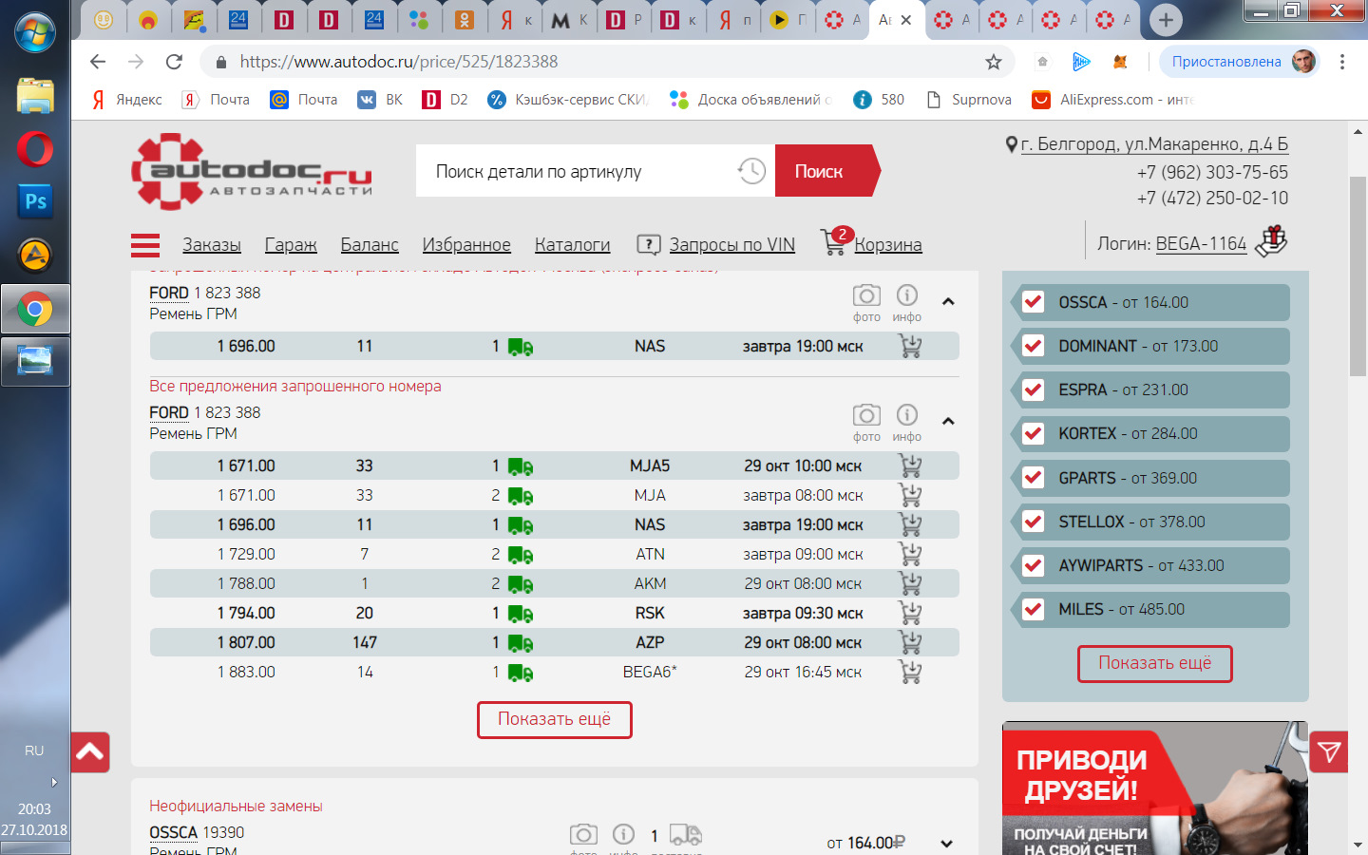1368x855 pixels.
Task: Reload the page in Chrome
Action: (x=174, y=62)
